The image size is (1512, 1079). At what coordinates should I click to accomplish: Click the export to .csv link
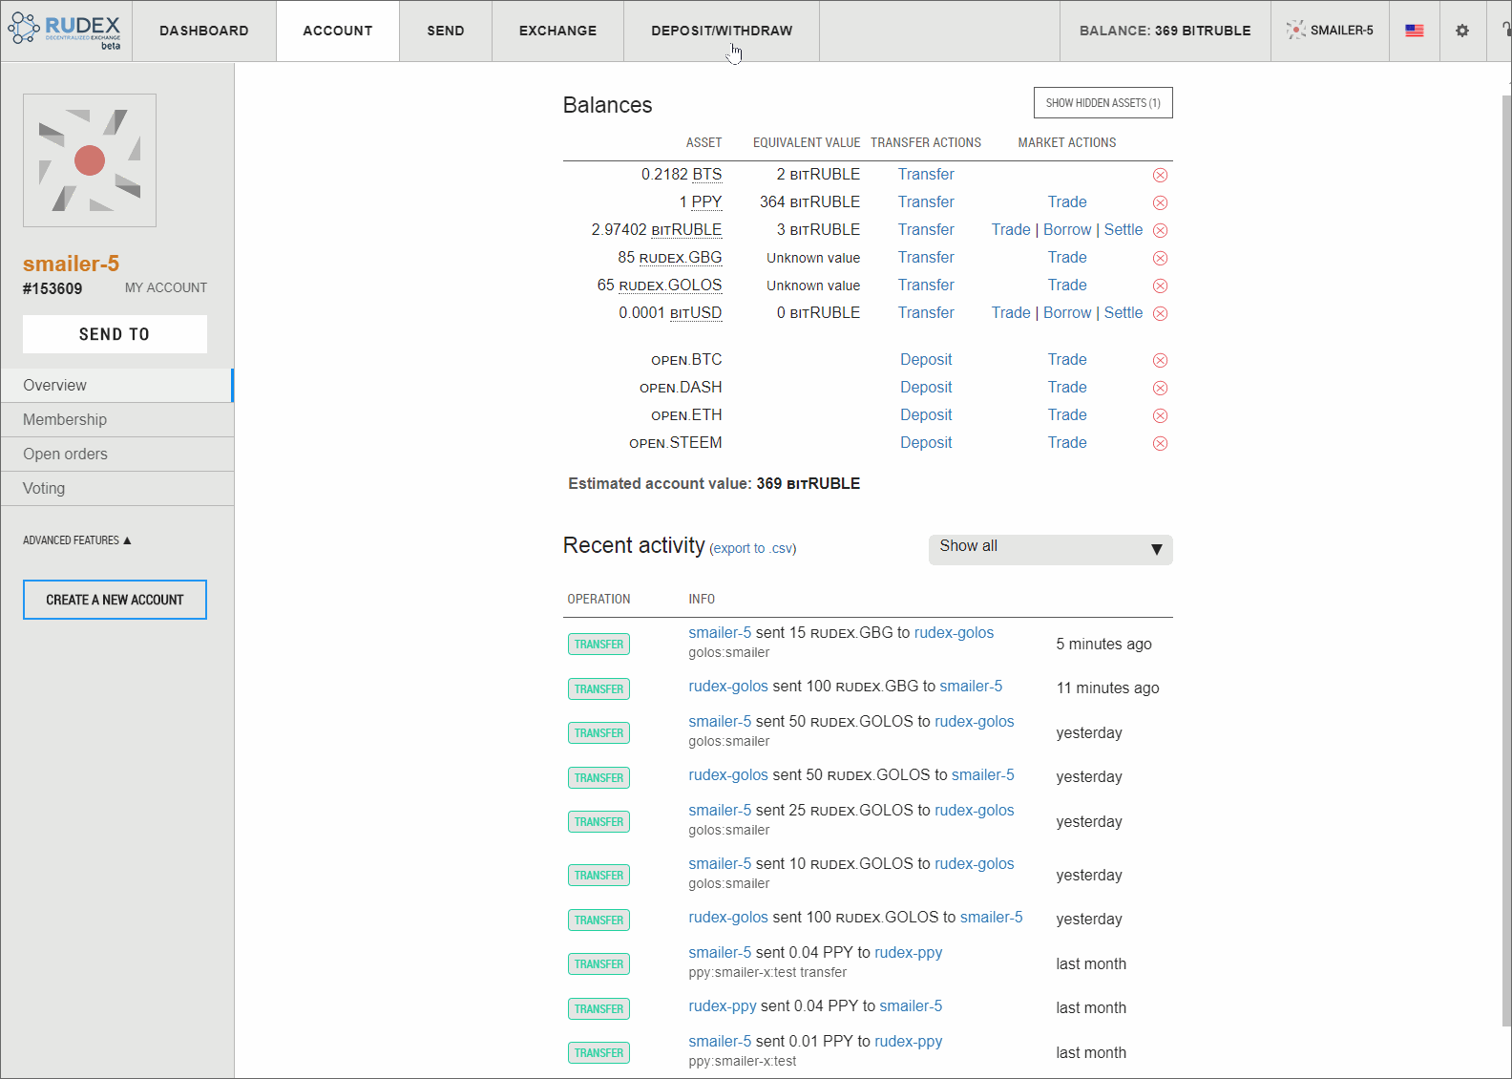753,549
